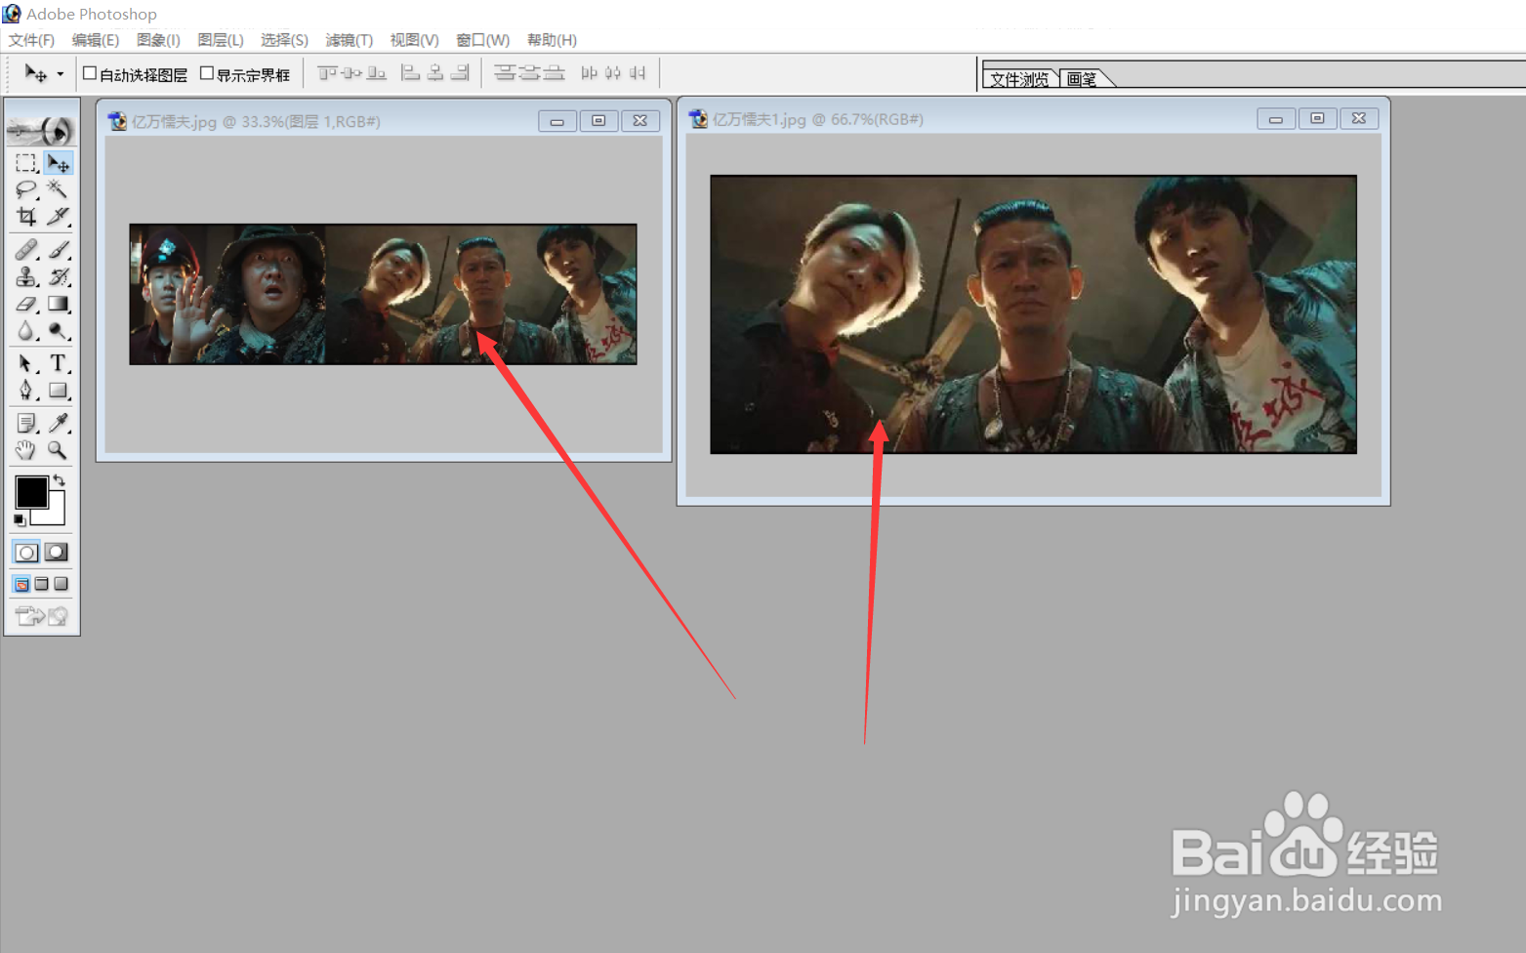
Task: Open the 文件(F) menu
Action: pos(31,40)
